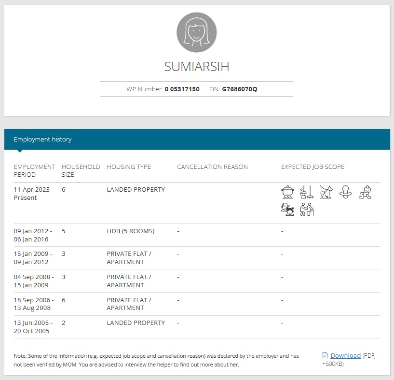Click the Housing Type column header
394x380 pixels.
pyautogui.click(x=129, y=167)
